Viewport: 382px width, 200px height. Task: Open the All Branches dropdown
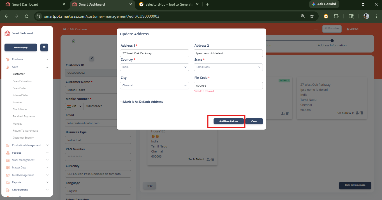[x=332, y=29]
